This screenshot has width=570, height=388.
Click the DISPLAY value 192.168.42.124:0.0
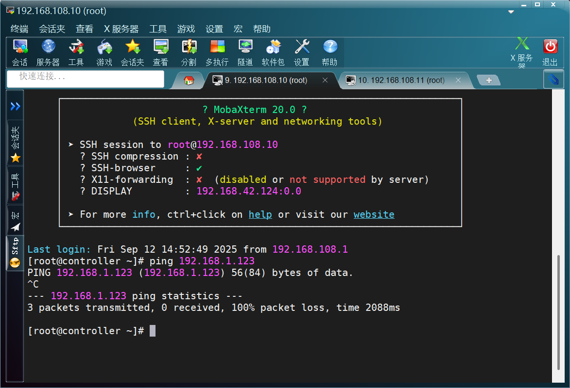(249, 191)
